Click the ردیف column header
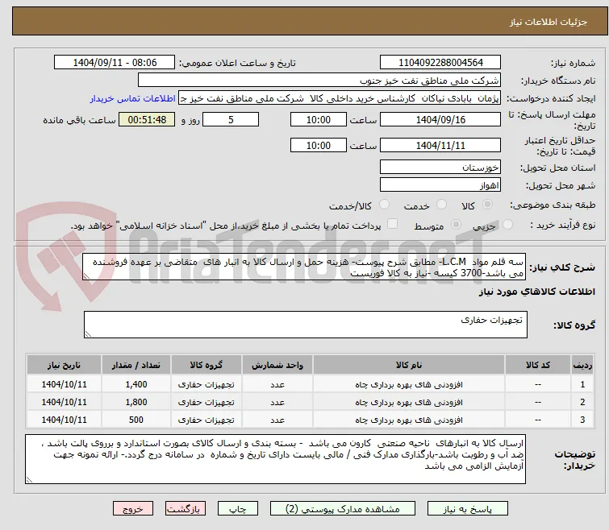The height and width of the screenshot is (530, 609). (582, 365)
